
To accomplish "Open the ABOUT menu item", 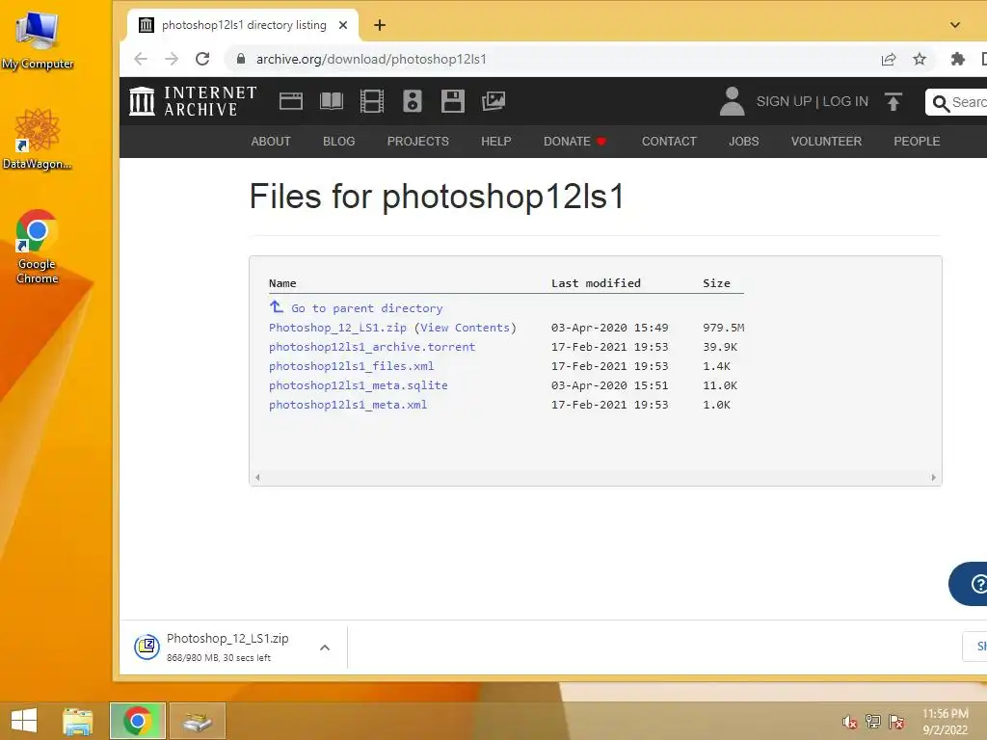I will click(271, 142).
